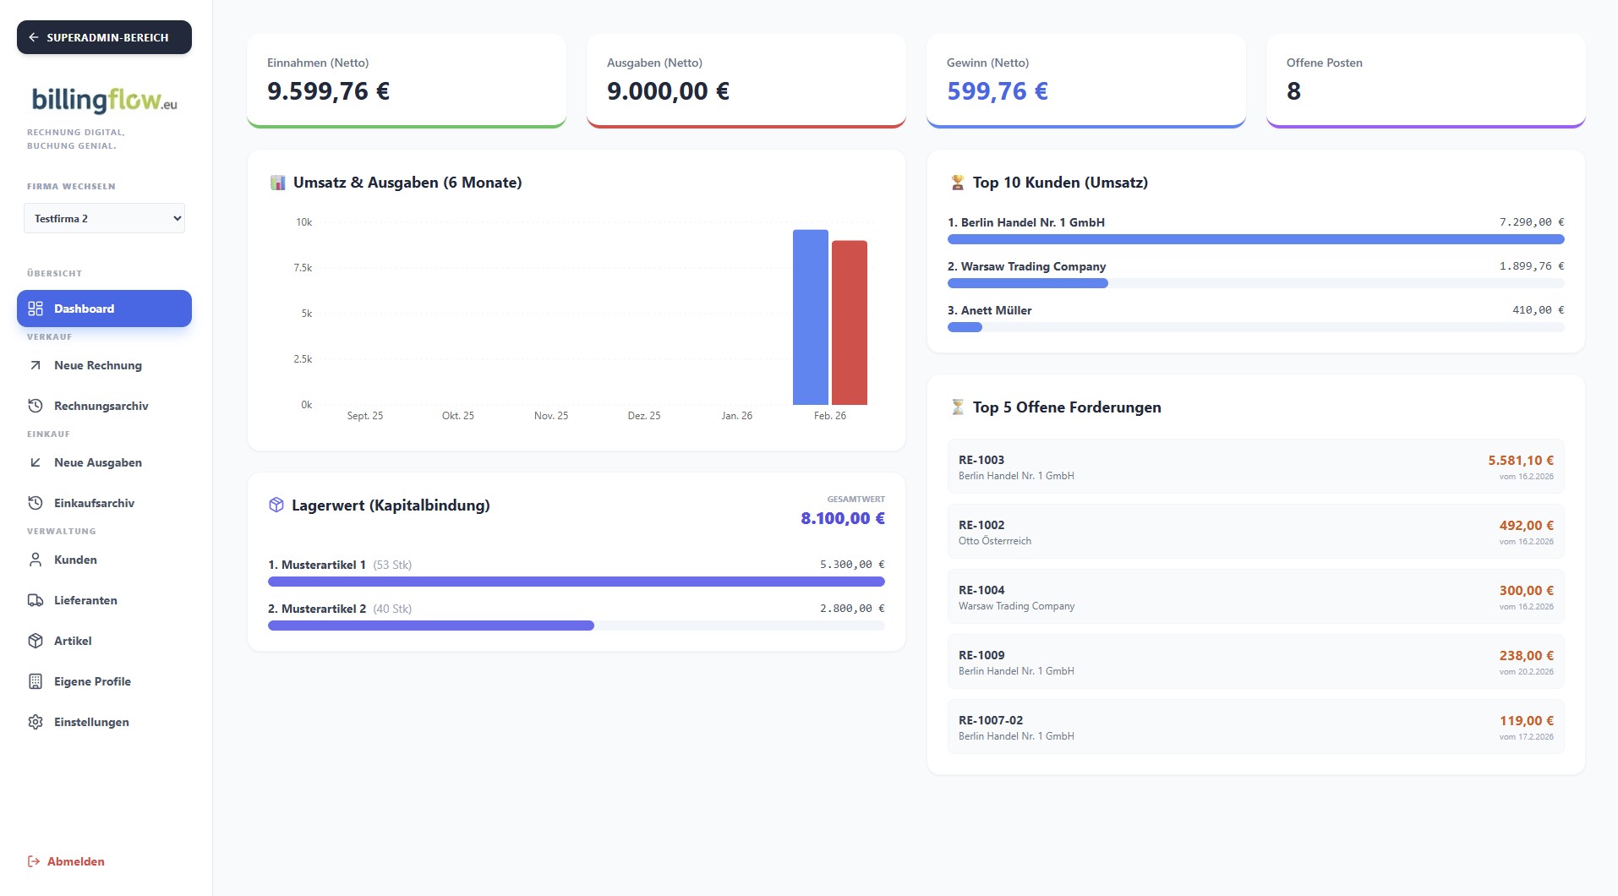
Task: Click the Musterartikel 1 progress bar
Action: pos(576,582)
